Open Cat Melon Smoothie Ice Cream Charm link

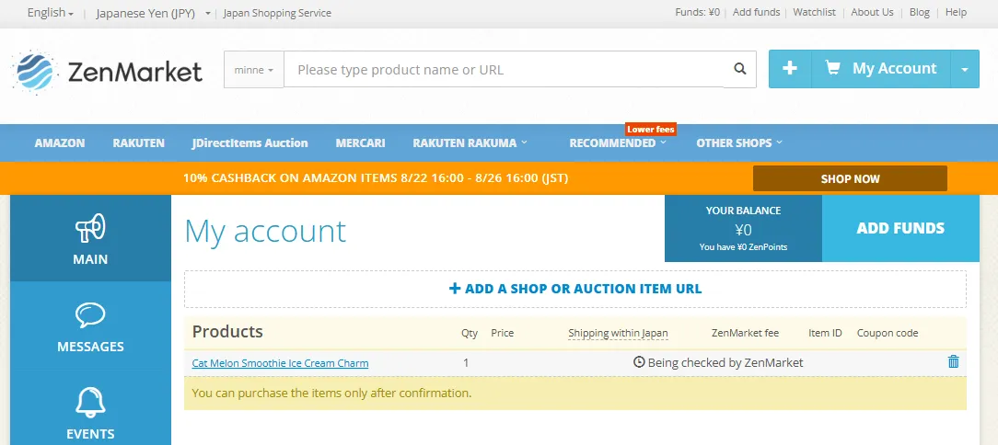coord(280,363)
